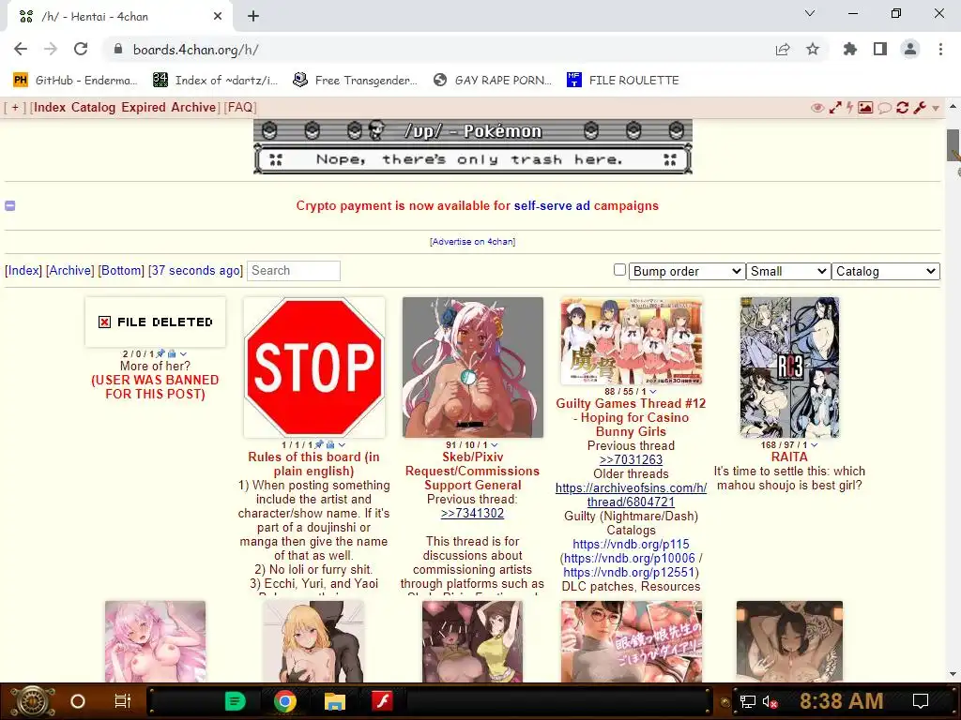Open the Chrome three-dot menu
961x720 pixels.
point(940,49)
